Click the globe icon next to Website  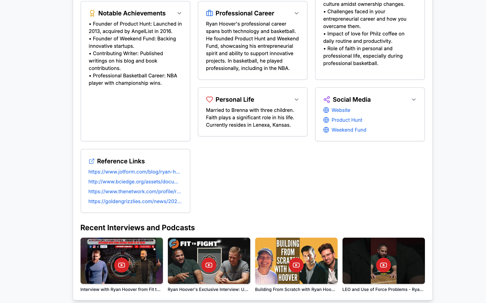point(326,110)
